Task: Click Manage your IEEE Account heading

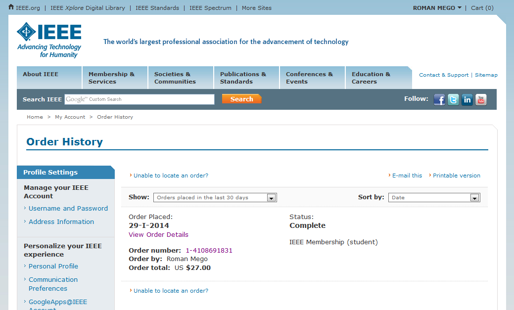Action: (x=56, y=192)
